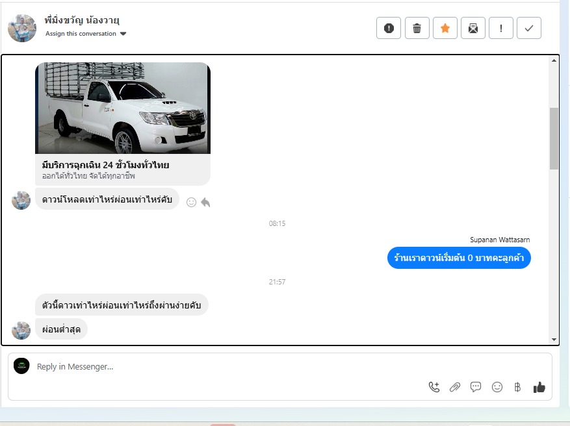Delete conversation using the trash icon
This screenshot has width=570, height=426.
[x=417, y=28]
